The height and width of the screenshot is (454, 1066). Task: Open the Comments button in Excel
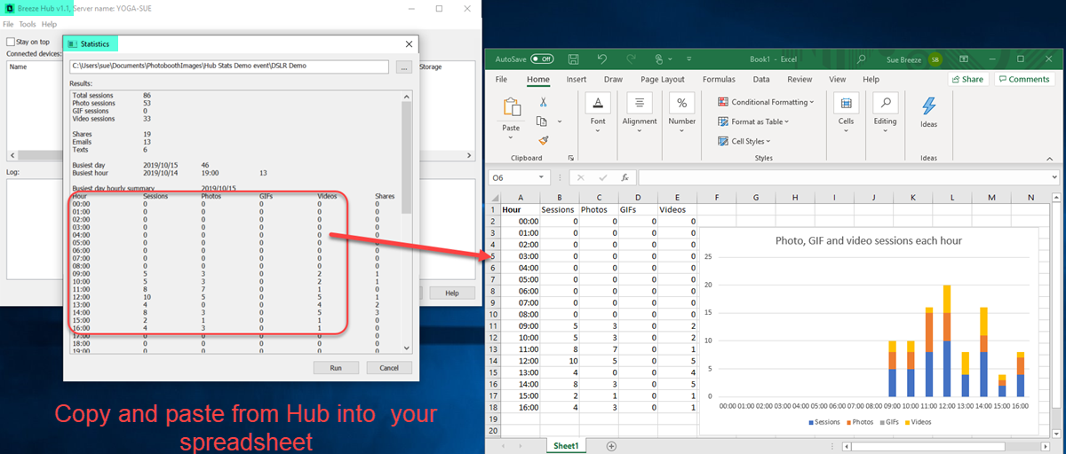point(1023,79)
